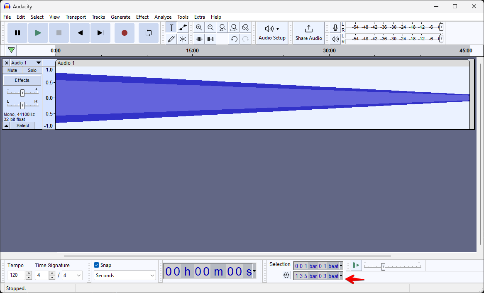Viewport: 484px width, 293px height.
Task: Open the Transport menu
Action: coord(76,17)
